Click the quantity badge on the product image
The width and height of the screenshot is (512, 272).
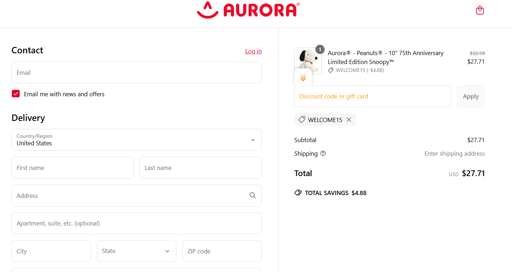point(320,49)
